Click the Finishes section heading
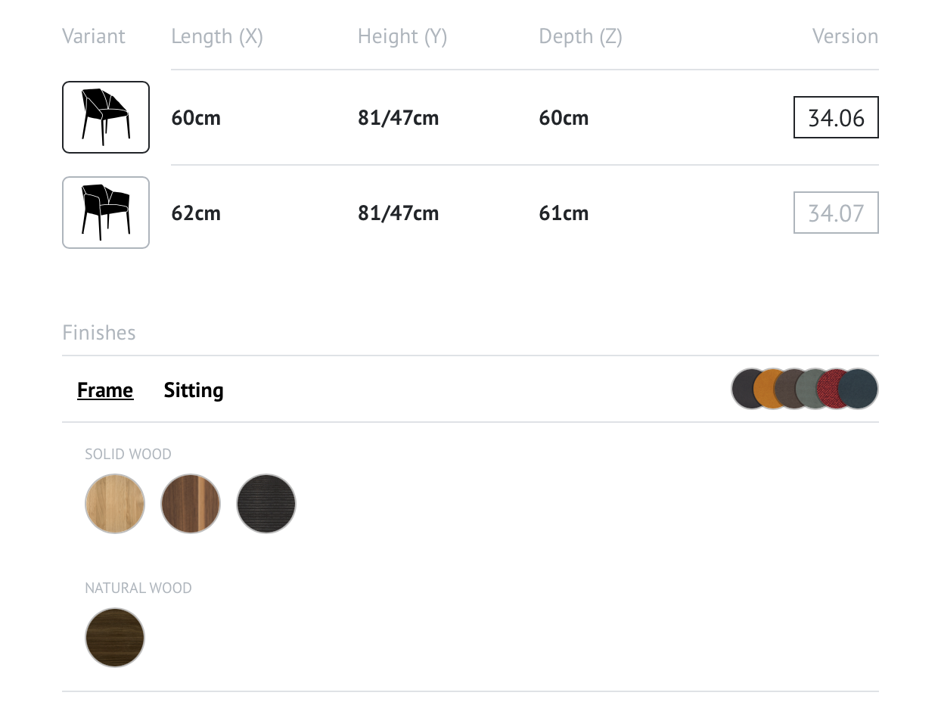The height and width of the screenshot is (708, 941). pyautogui.click(x=99, y=333)
